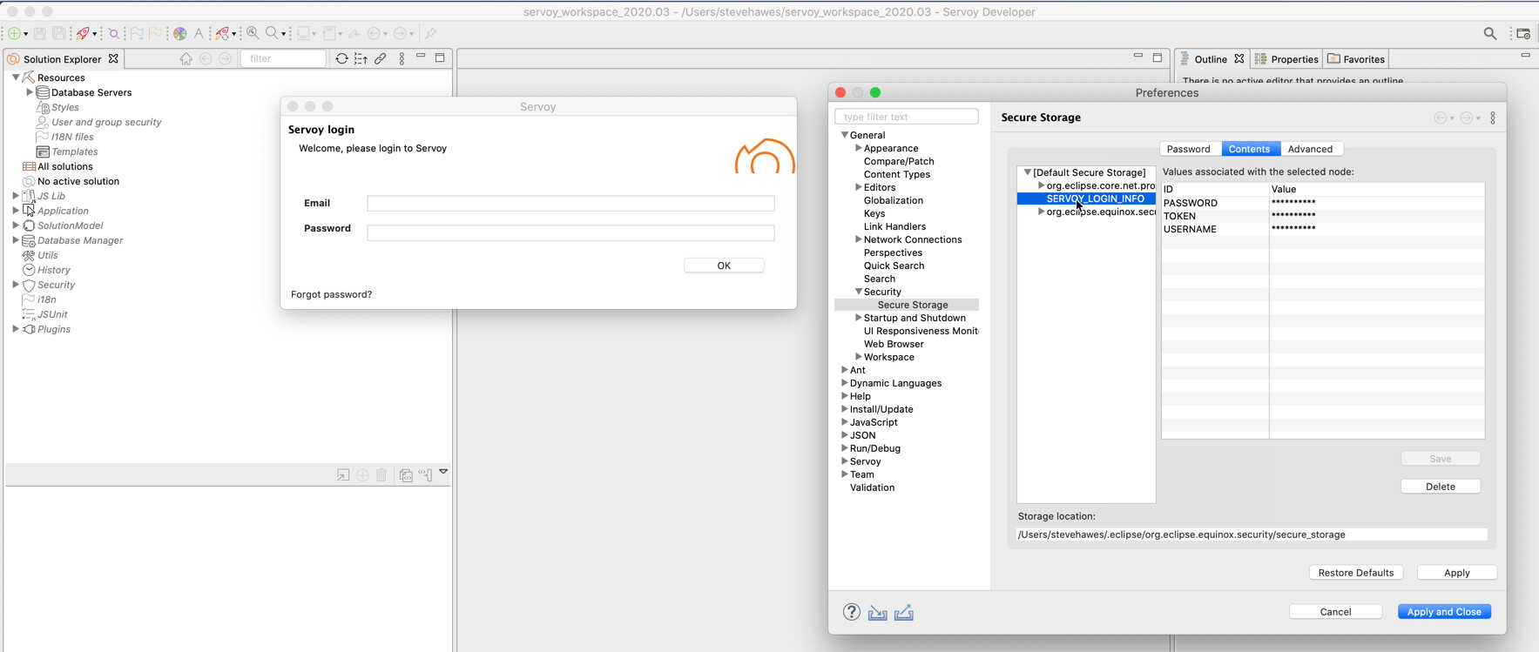The width and height of the screenshot is (1539, 652).
Task: Refresh the Solution Explorer view
Action: (x=341, y=58)
